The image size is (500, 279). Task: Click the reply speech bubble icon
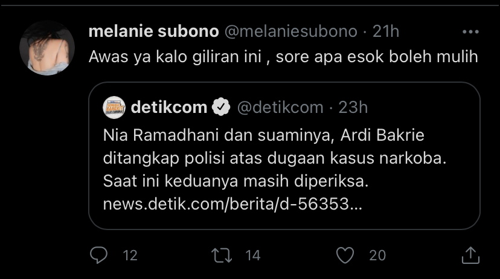pos(98,255)
